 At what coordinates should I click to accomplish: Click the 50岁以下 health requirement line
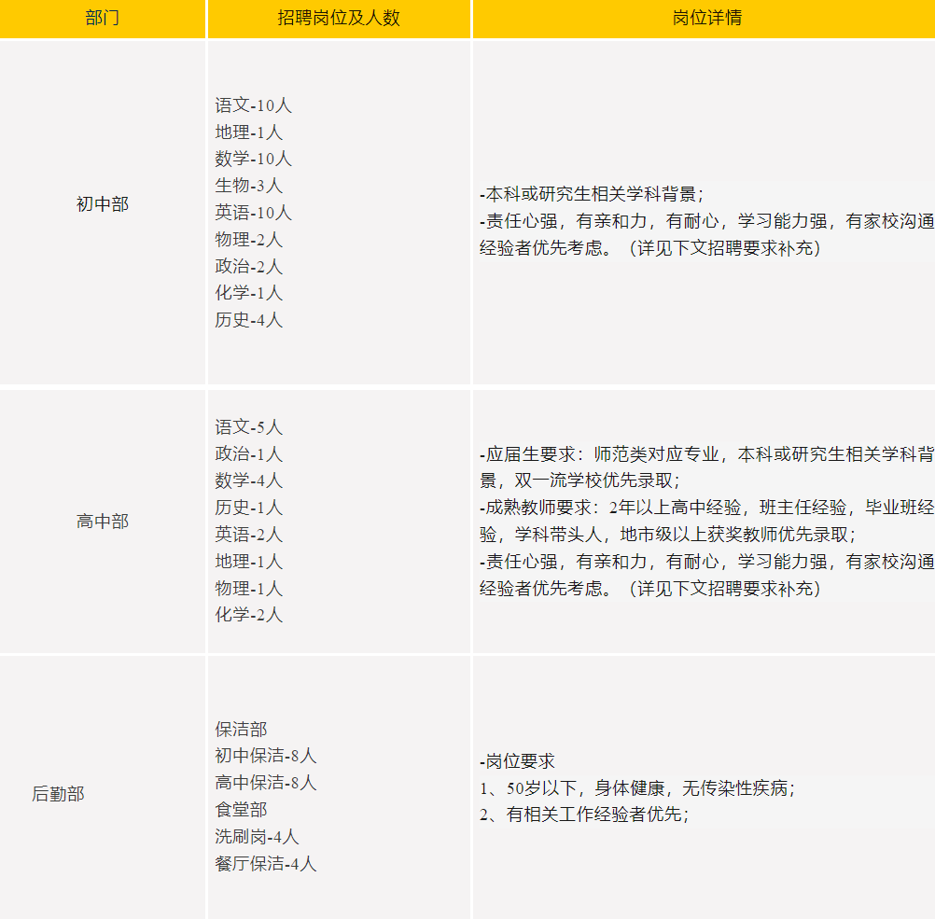click(x=636, y=788)
